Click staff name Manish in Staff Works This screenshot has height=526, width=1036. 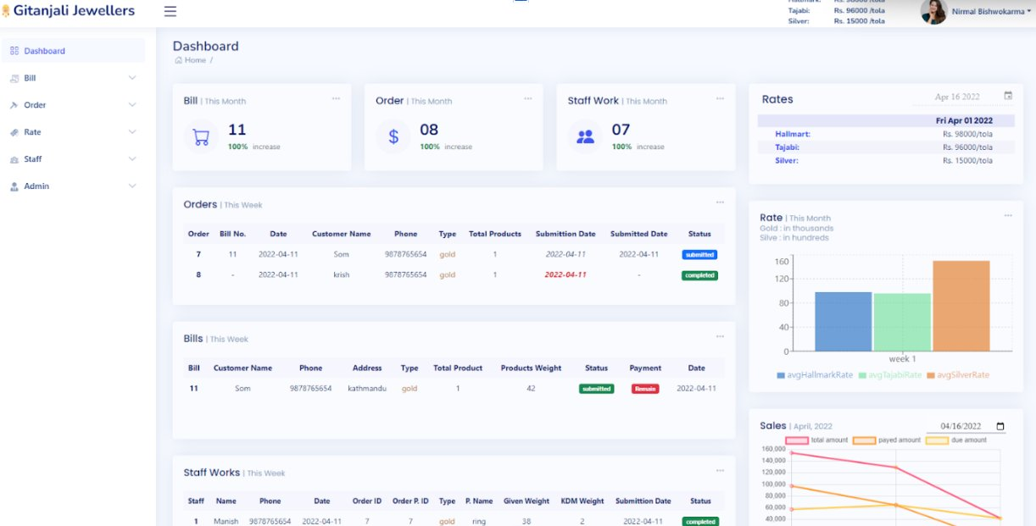tap(226, 522)
